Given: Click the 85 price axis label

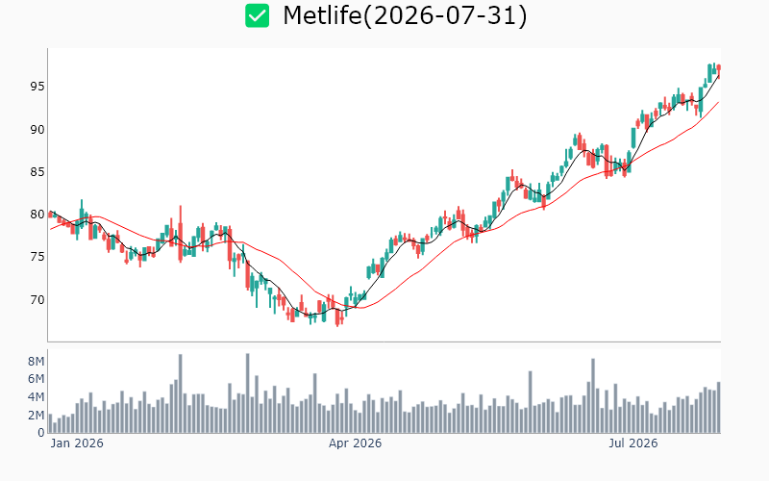Looking at the screenshot, I should pyautogui.click(x=37, y=172).
